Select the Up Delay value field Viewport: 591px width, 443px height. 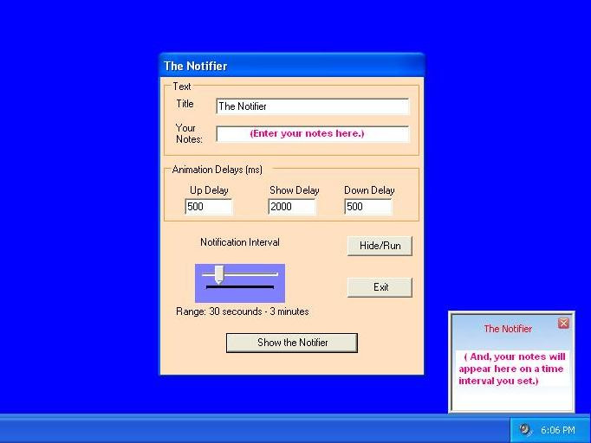coord(209,207)
